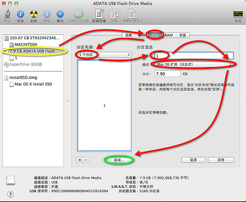The width and height of the screenshot is (246, 202).
Task: Switch to the RAID tab
Action: coord(169,35)
